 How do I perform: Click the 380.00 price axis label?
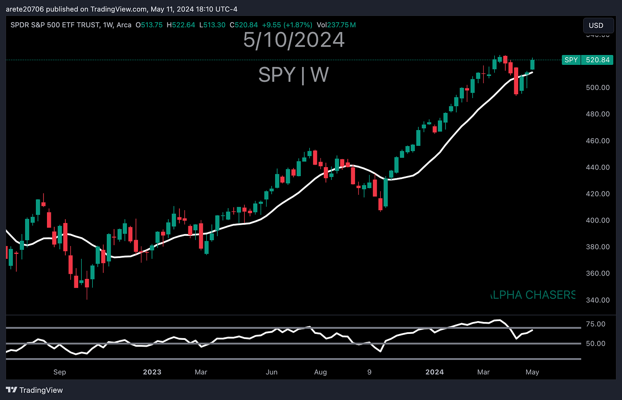tap(598, 246)
